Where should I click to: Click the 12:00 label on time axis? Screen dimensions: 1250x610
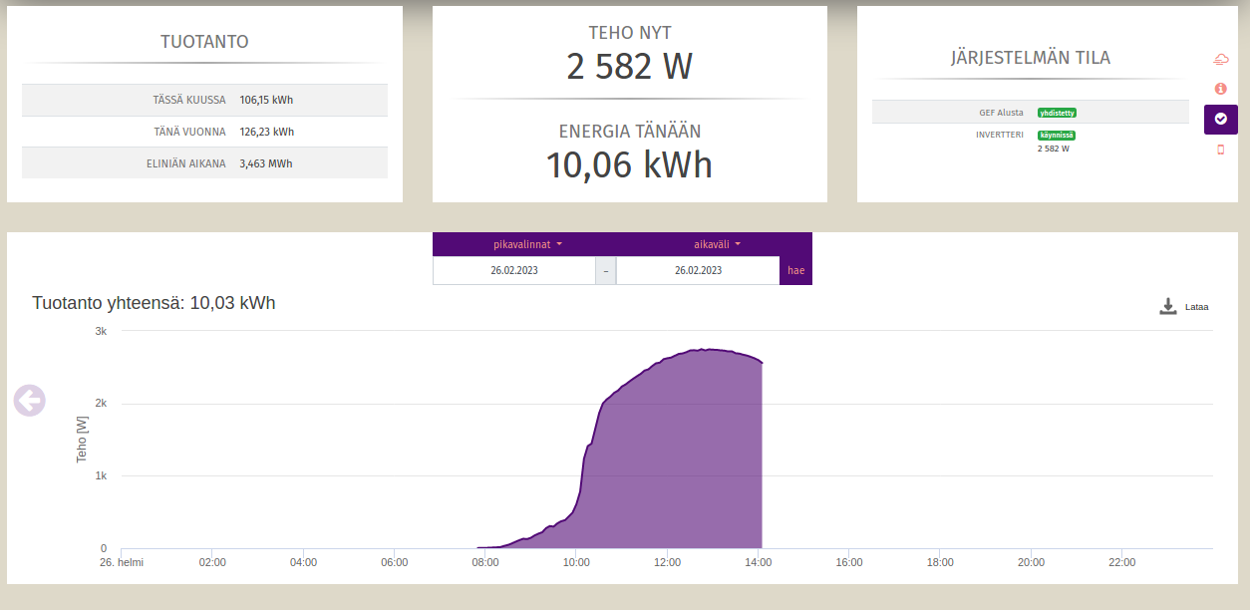(x=667, y=562)
